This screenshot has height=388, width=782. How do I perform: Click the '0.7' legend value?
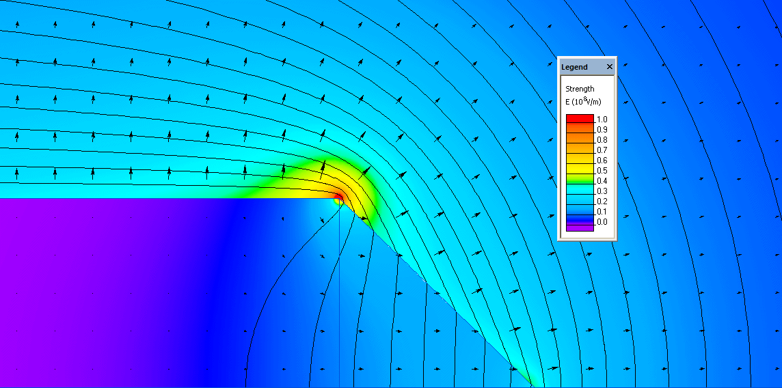click(x=602, y=150)
